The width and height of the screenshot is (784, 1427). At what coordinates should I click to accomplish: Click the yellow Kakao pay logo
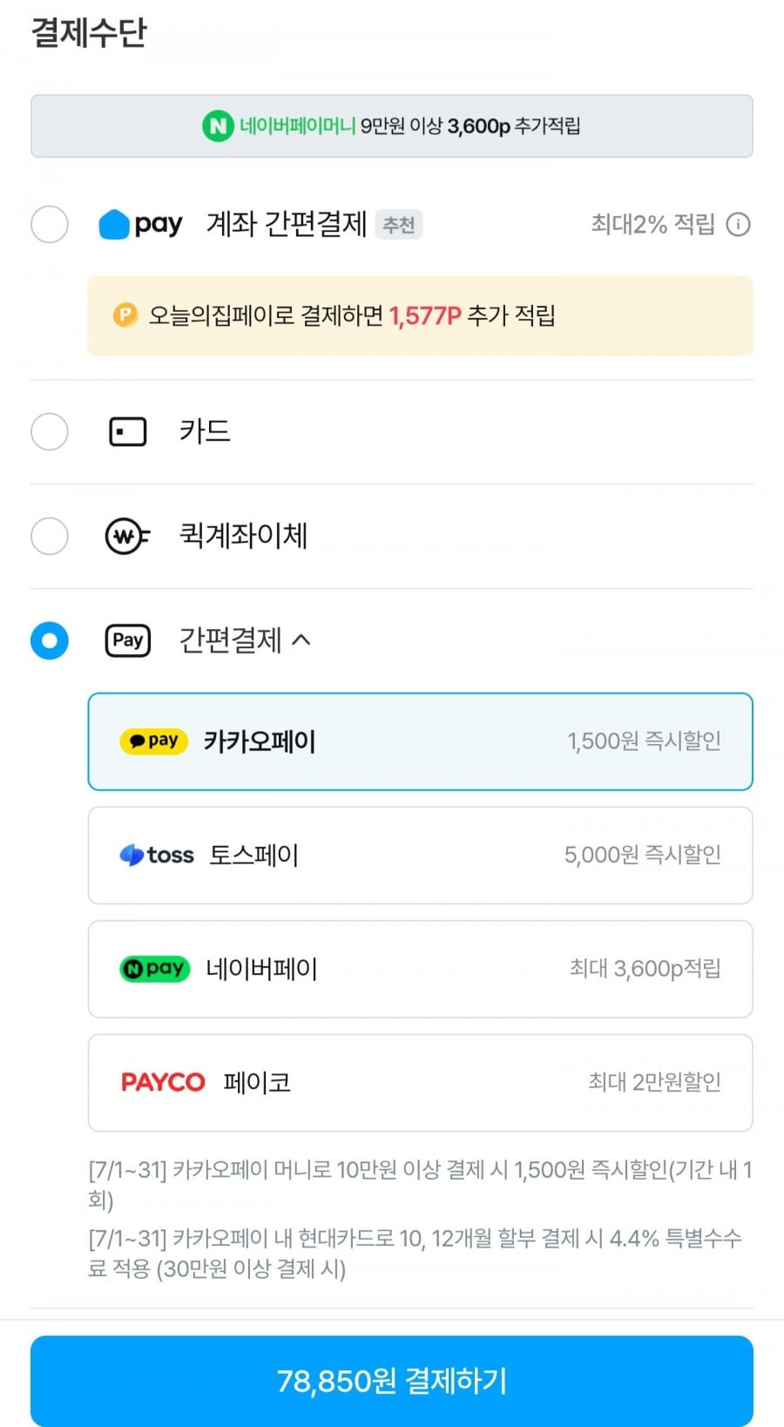(153, 741)
